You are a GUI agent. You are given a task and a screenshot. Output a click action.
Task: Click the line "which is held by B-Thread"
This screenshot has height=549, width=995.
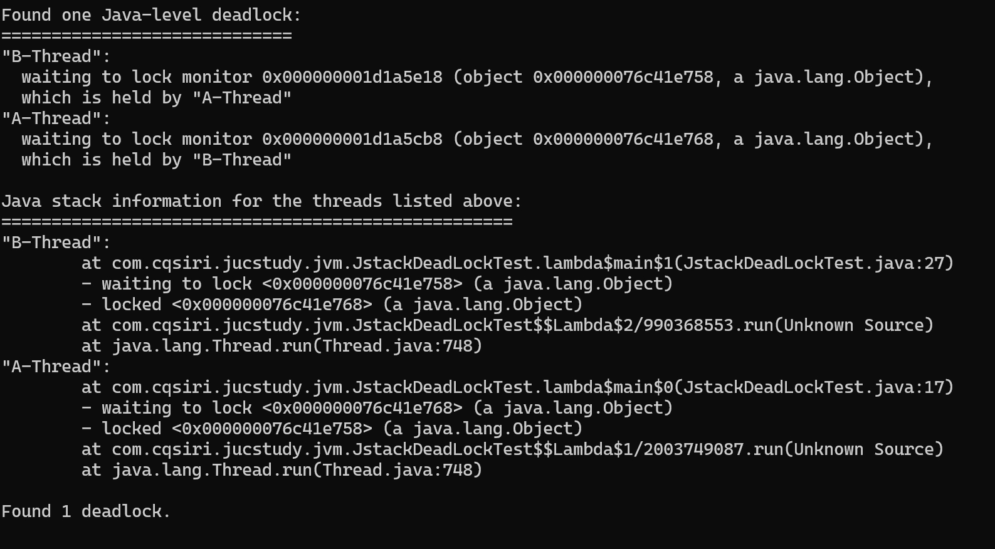[156, 160]
